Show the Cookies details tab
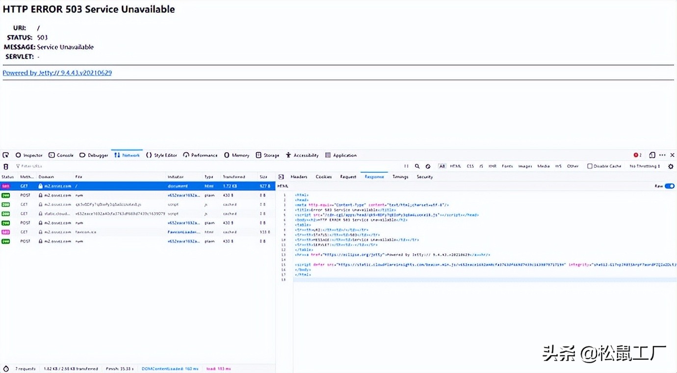This screenshot has height=373, width=677. [324, 177]
